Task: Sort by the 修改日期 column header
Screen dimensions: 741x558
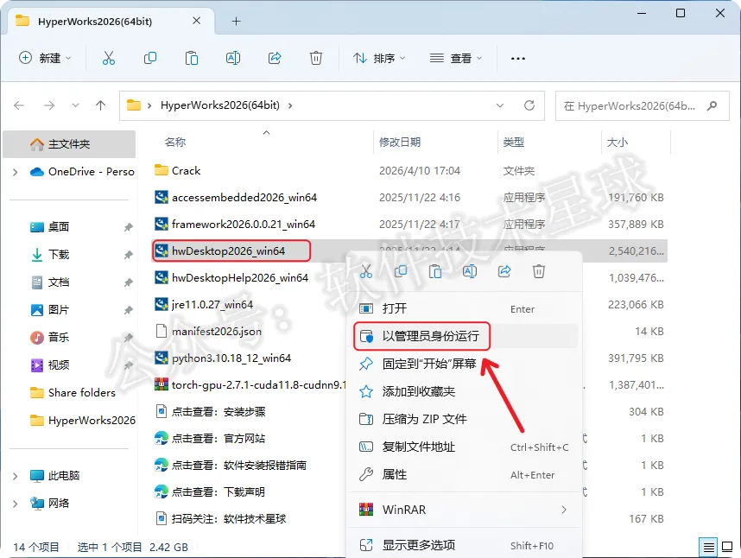Action: 400,142
